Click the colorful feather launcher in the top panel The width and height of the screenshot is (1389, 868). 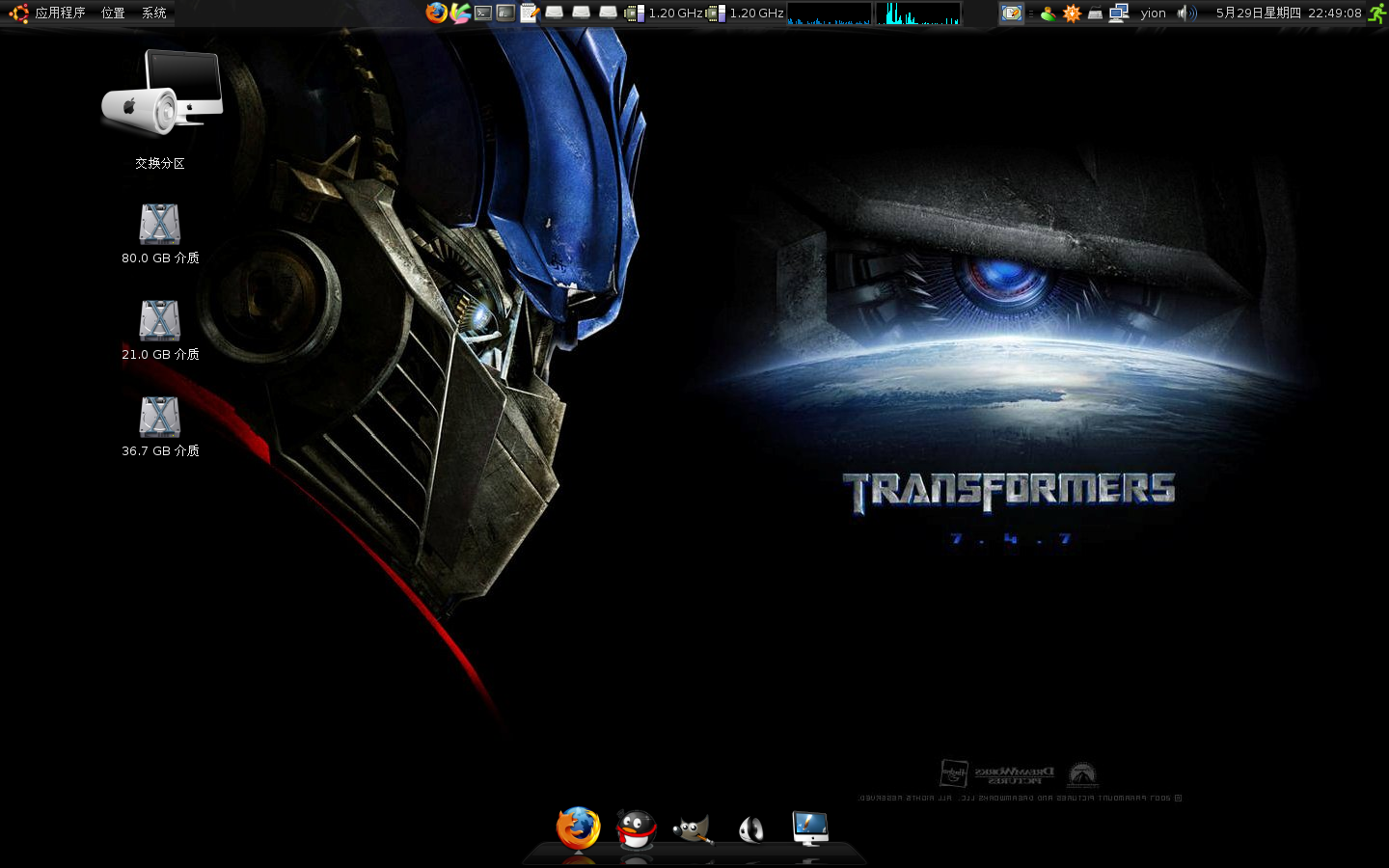point(460,13)
